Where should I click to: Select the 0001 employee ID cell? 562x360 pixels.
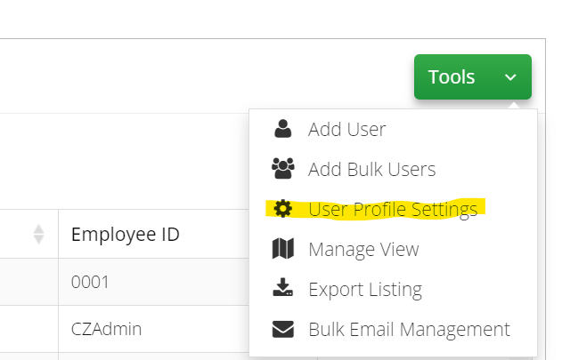point(90,283)
